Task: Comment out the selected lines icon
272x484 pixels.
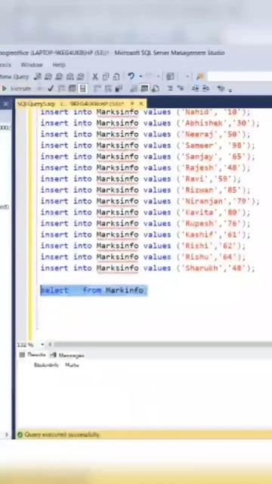Action: coord(170,89)
